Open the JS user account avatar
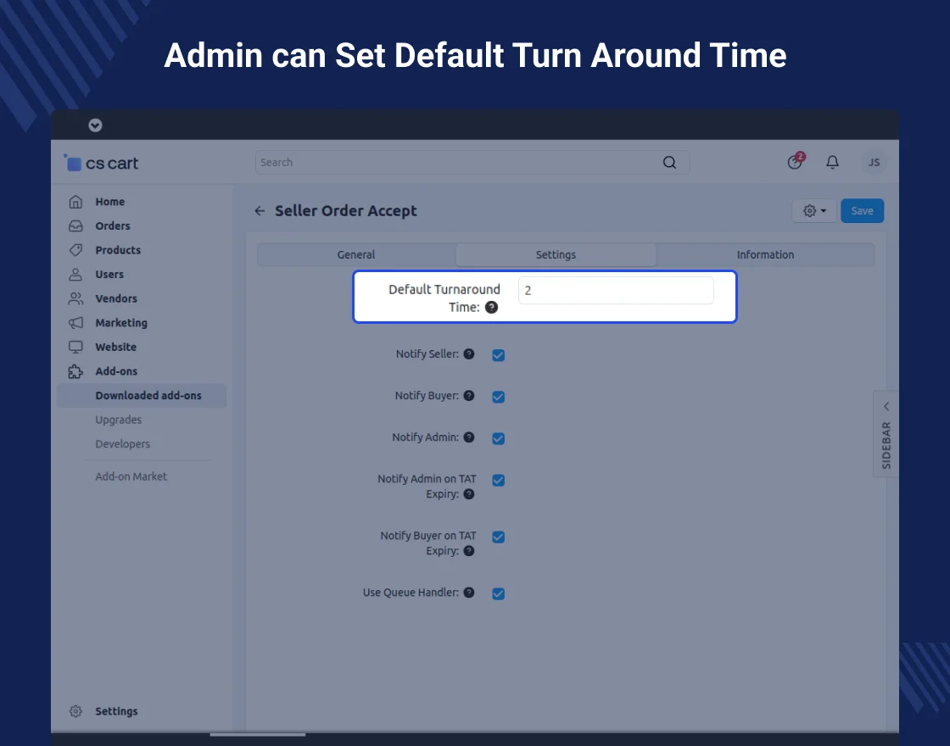950x746 pixels. (874, 162)
